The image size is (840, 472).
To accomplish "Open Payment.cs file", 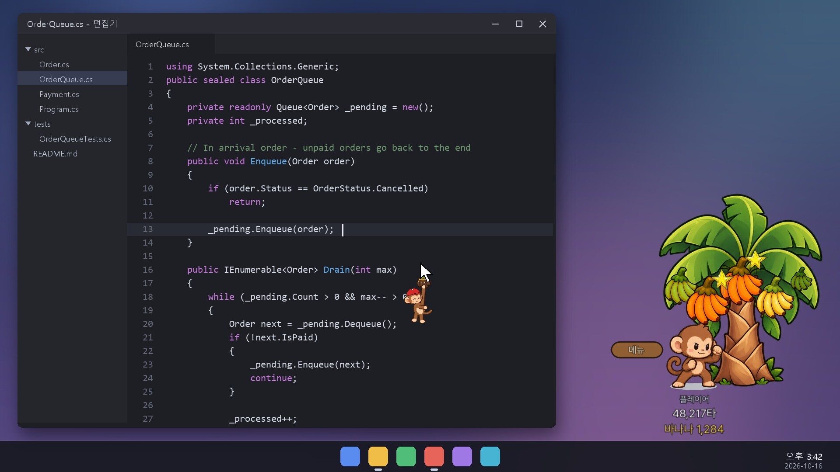I will [59, 94].
